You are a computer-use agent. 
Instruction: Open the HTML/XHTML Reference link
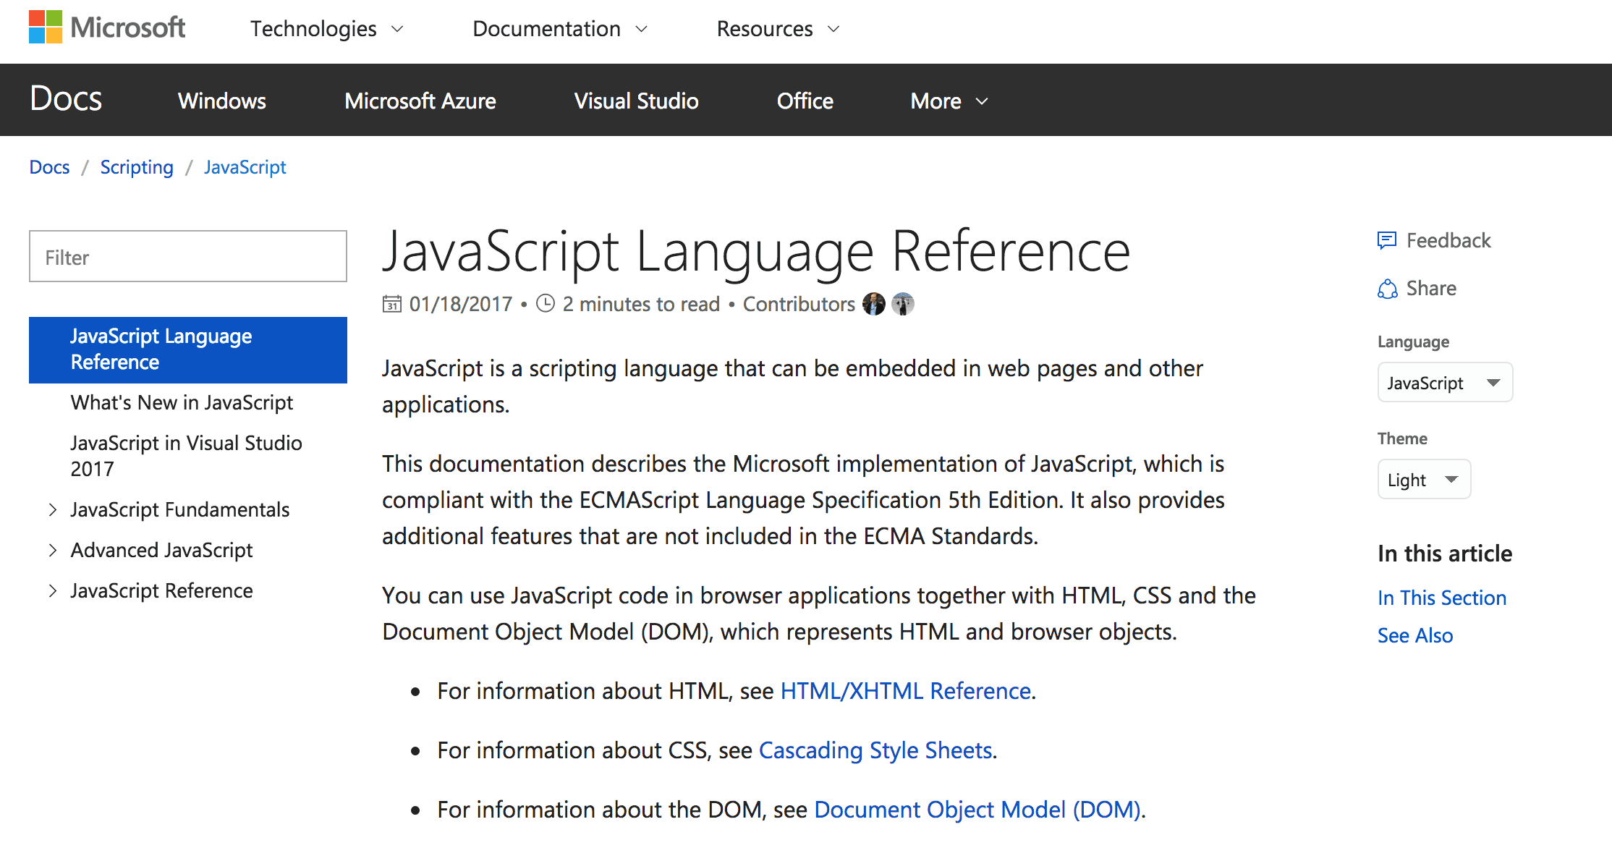click(x=905, y=691)
